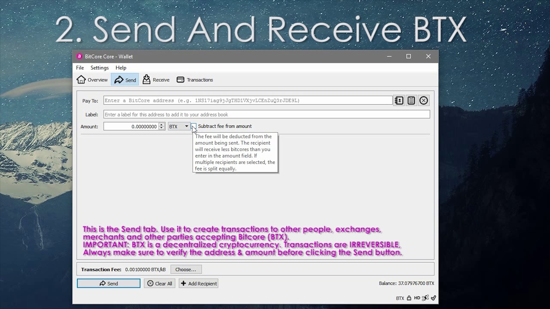
Task: Paste address from clipboard icon
Action: tap(411, 100)
